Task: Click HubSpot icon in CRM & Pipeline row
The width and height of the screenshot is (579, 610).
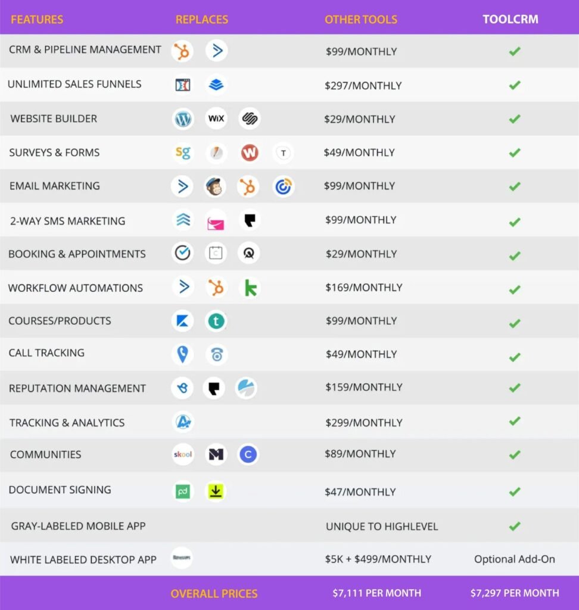Action: pyautogui.click(x=182, y=51)
